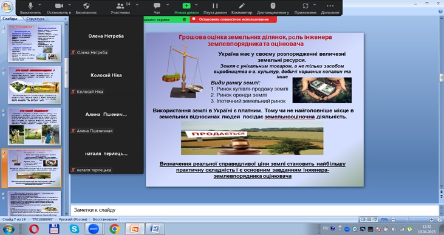Image resolution: width=444 pixels, height=235 pixels.
Task: Stop video with the camera icon
Action: 59,5
